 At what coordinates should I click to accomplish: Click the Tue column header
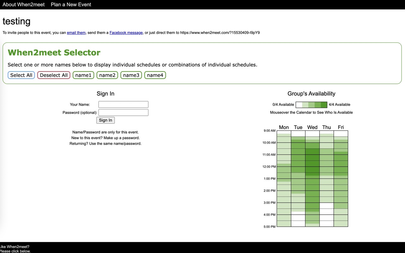click(x=298, y=127)
